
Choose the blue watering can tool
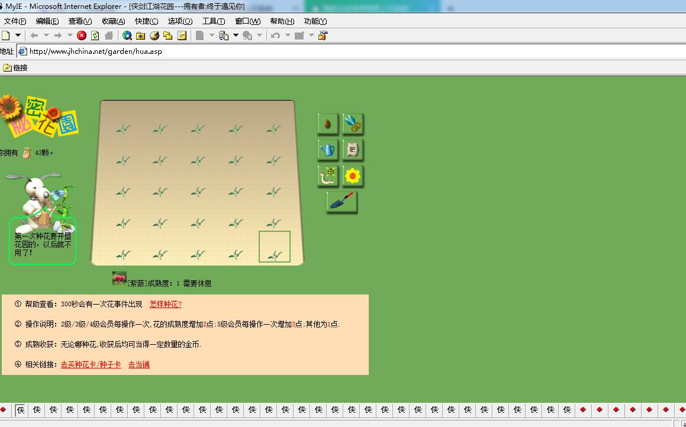pyautogui.click(x=328, y=150)
